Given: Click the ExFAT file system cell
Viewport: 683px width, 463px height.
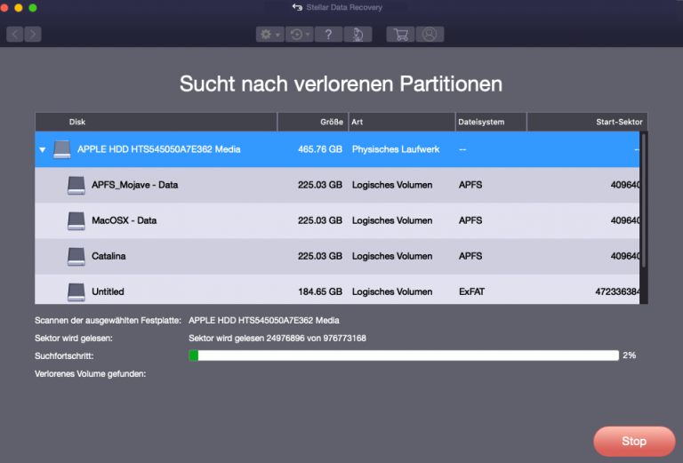Looking at the screenshot, I should pyautogui.click(x=471, y=291).
